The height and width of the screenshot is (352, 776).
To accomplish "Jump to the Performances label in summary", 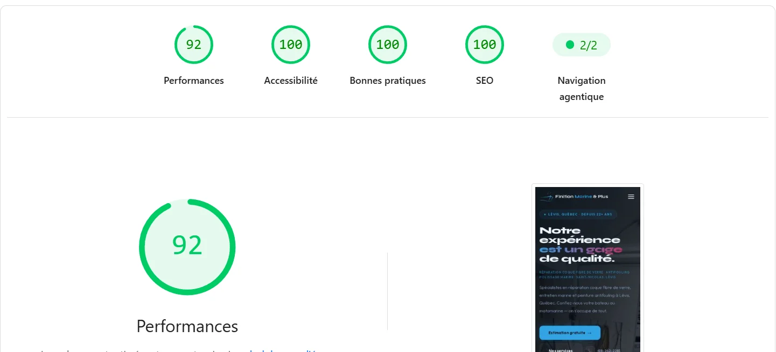I will (x=194, y=81).
